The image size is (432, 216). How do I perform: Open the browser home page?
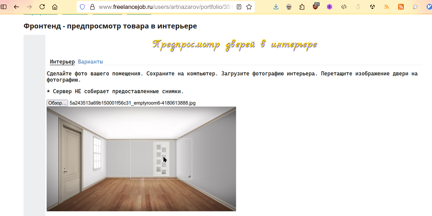point(55,7)
